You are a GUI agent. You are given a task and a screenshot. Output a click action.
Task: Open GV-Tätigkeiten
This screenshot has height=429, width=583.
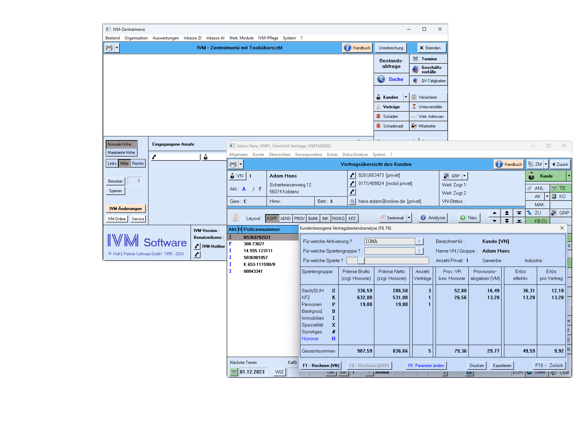[x=428, y=81]
